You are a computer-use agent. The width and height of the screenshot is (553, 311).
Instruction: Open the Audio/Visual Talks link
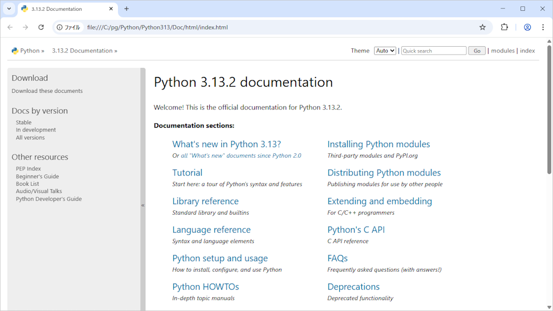click(39, 191)
